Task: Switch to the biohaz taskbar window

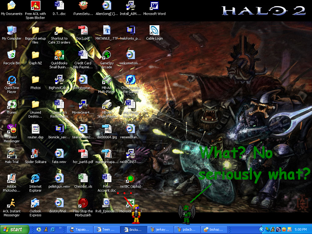Action: coord(214,230)
